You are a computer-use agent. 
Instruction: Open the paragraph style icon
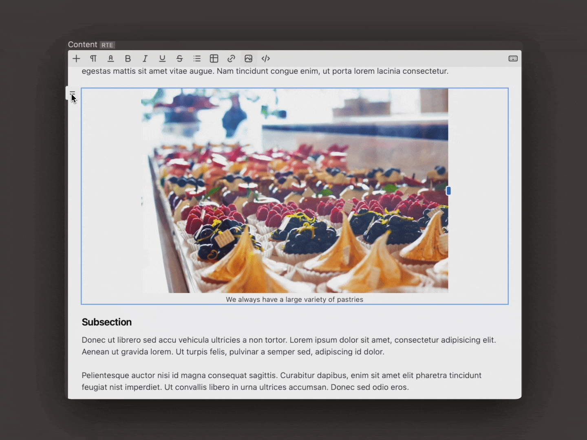coord(93,58)
